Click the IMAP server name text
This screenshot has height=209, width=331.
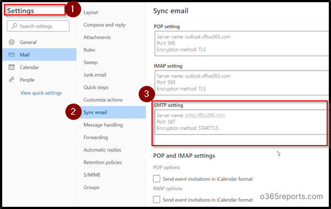(x=193, y=76)
